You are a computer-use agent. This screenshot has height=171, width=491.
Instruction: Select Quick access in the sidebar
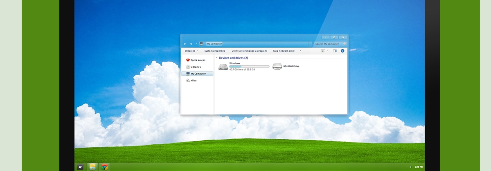197,60
